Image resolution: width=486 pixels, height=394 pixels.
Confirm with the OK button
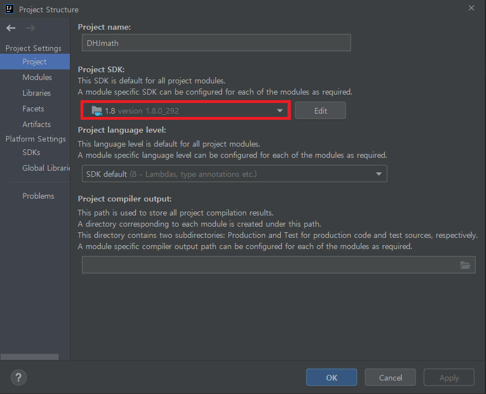click(x=332, y=378)
